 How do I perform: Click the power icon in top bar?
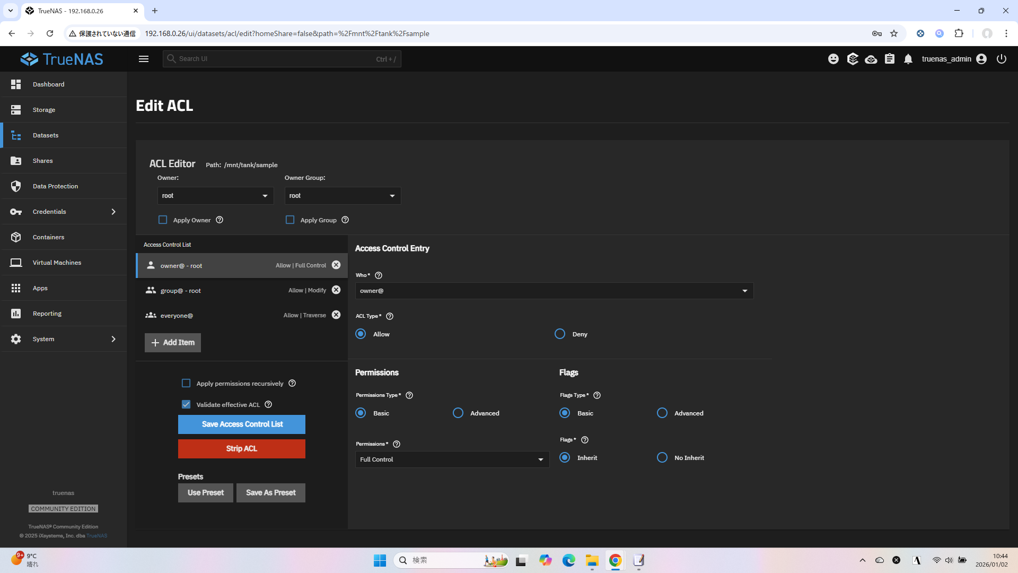point(1002,59)
